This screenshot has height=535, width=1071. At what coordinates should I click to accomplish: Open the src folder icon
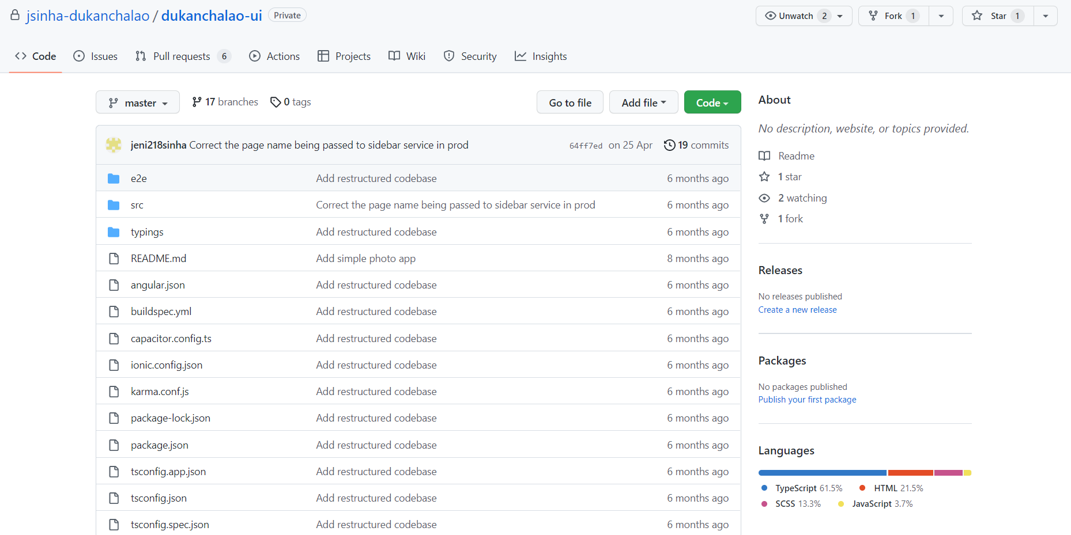coord(114,204)
